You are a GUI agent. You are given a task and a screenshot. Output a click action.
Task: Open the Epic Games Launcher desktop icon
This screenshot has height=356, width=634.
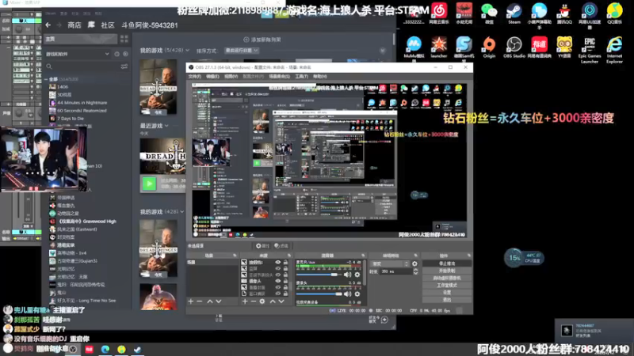(x=590, y=49)
